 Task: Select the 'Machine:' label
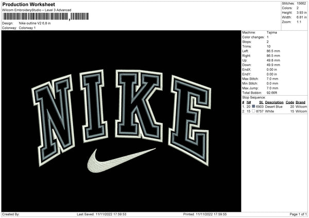pos(249,32)
